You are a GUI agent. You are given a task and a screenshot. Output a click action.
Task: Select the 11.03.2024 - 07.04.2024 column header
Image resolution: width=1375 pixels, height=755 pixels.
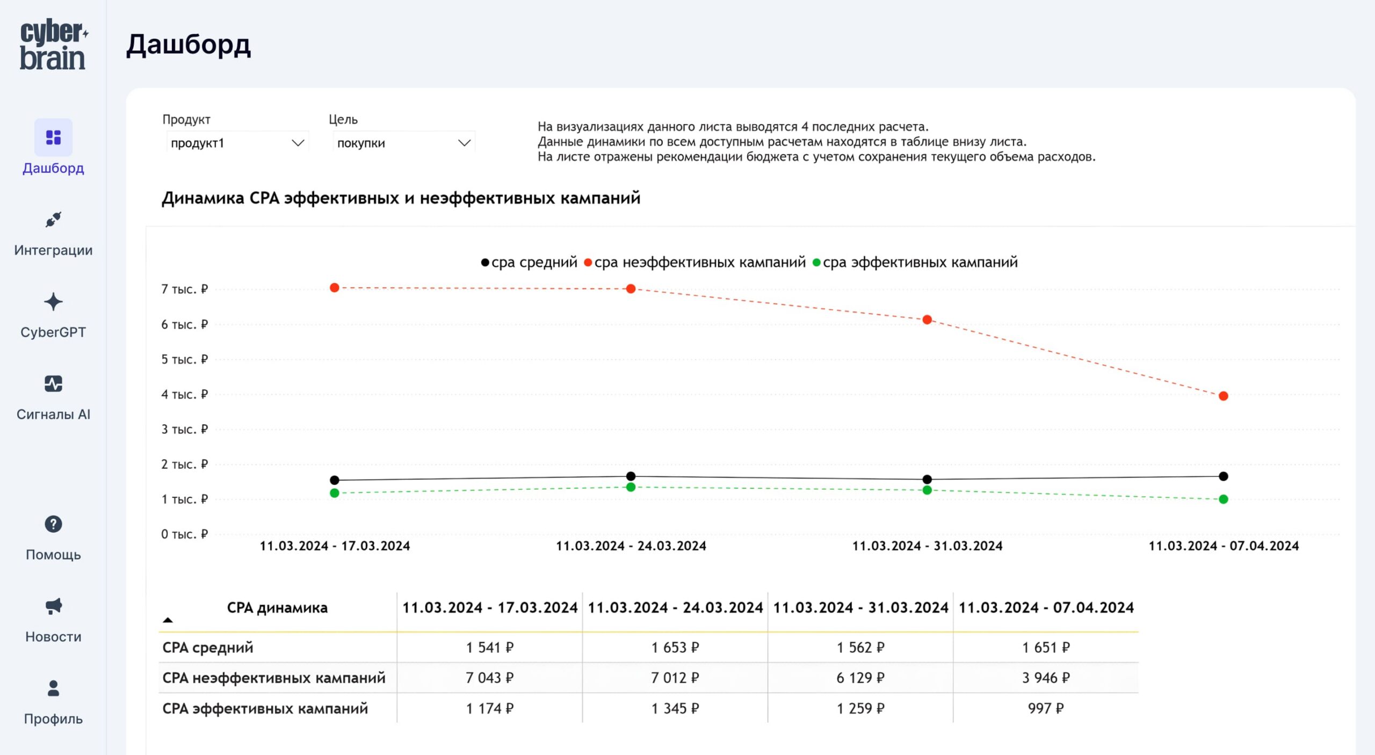coord(1046,607)
